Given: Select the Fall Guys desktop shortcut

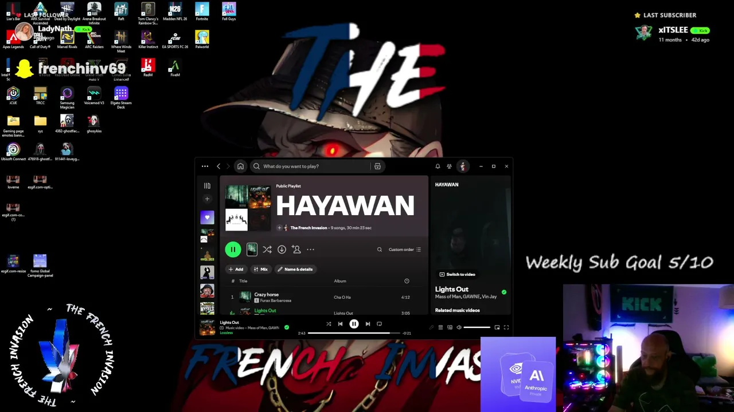Looking at the screenshot, I should (229, 12).
